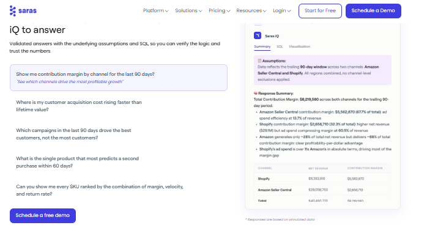427x239 pixels.
Task: Click the Saras iQ avatar icon
Action: pos(258,35)
